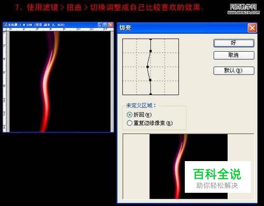Click the shear preview image in the dialog
Viewport: 264px width, 206px height.
point(188,166)
